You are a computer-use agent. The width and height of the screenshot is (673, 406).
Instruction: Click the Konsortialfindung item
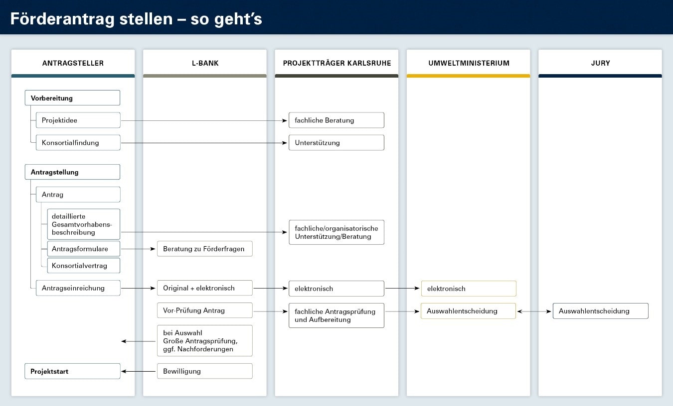tap(78, 143)
